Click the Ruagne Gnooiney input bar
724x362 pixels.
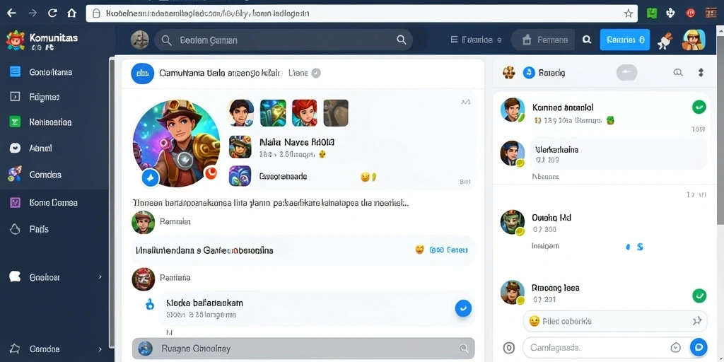coord(303,349)
